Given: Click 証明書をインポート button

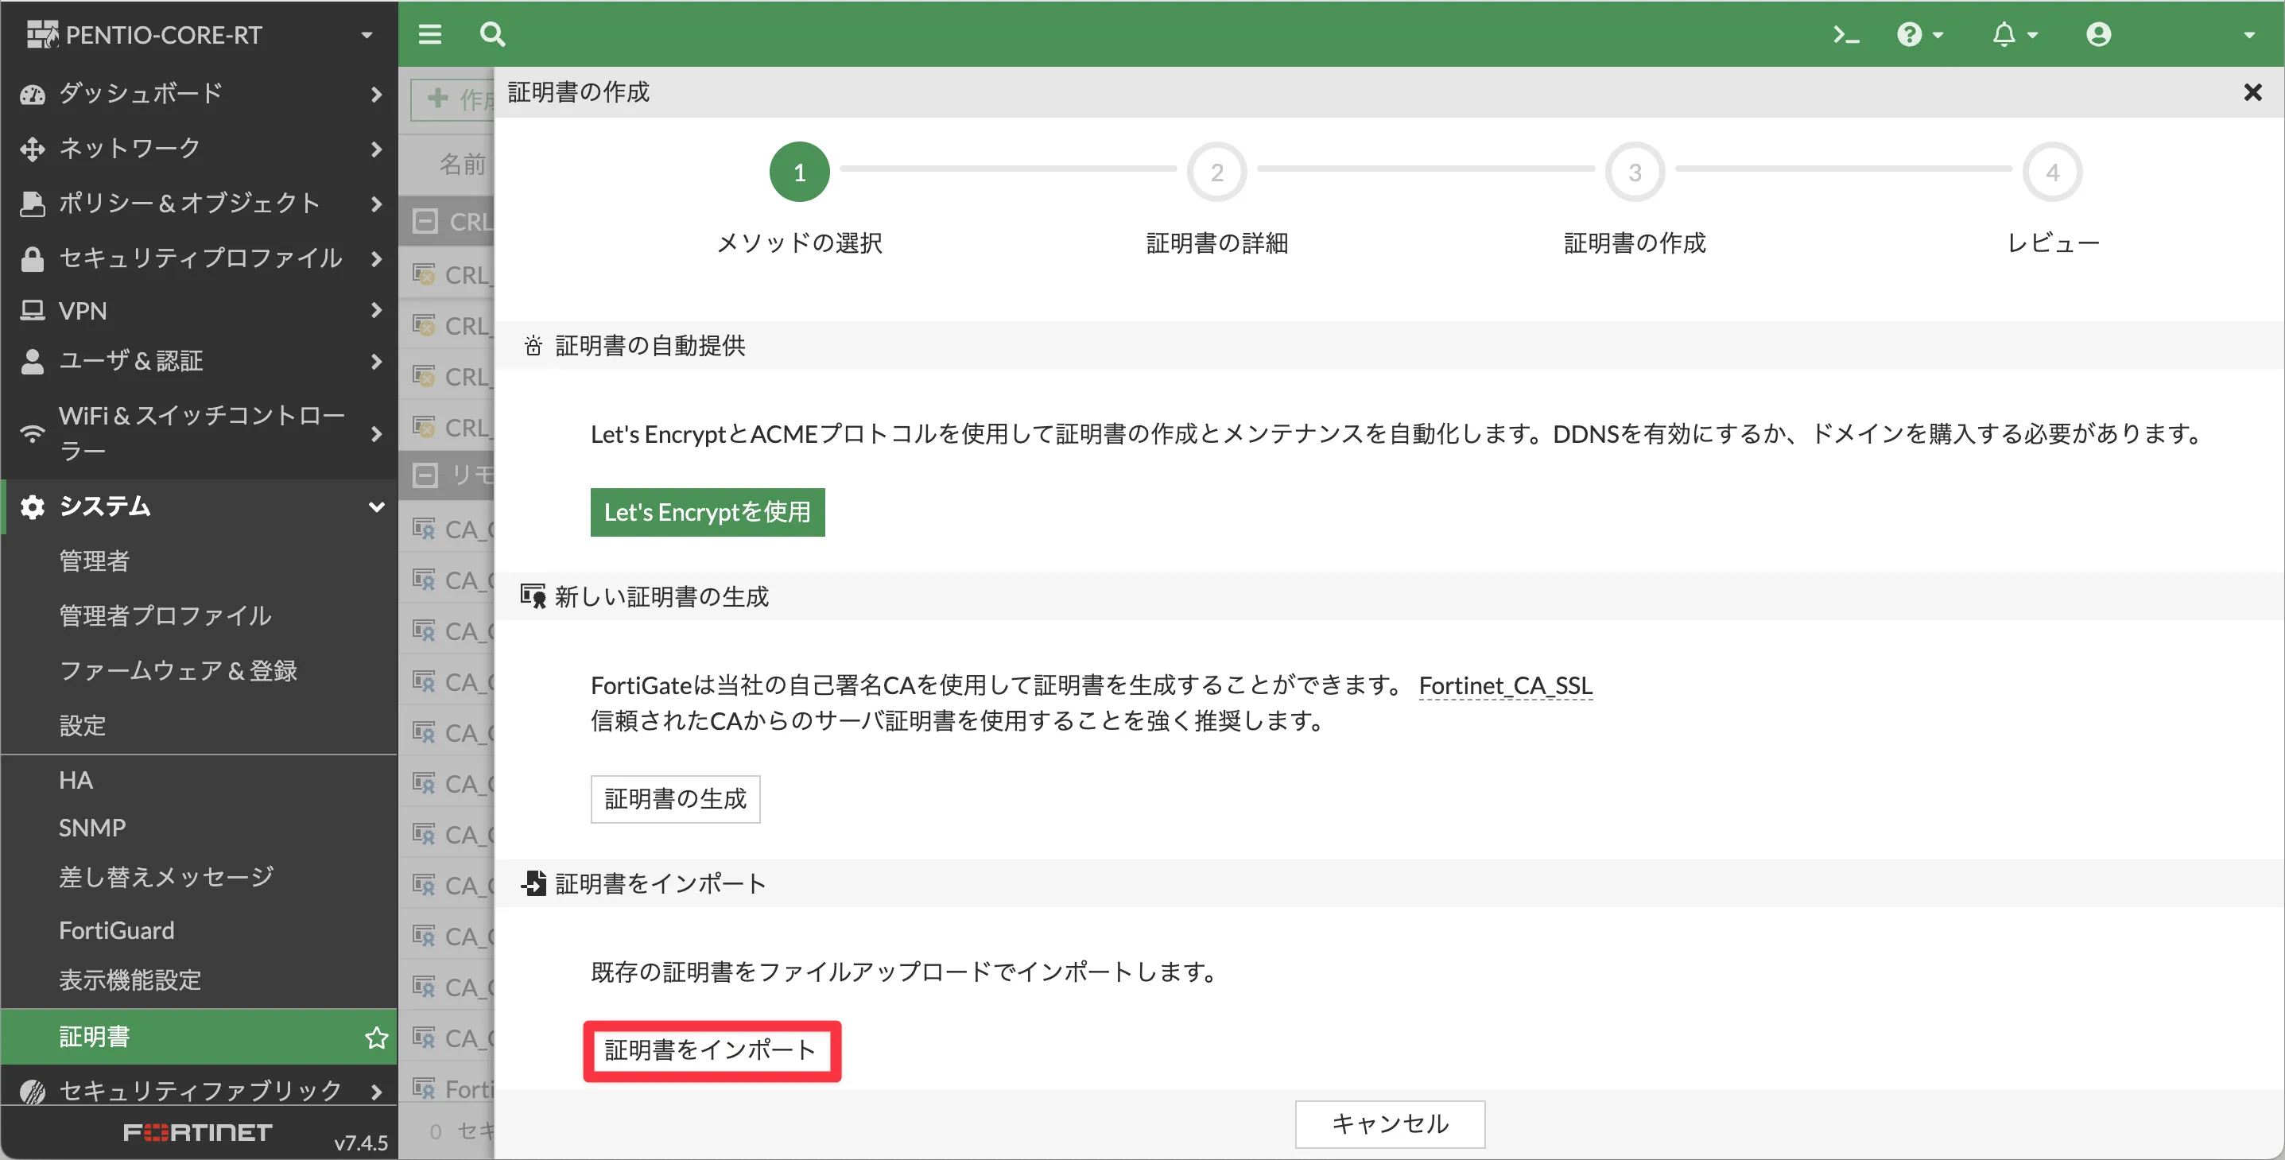Looking at the screenshot, I should tap(712, 1050).
